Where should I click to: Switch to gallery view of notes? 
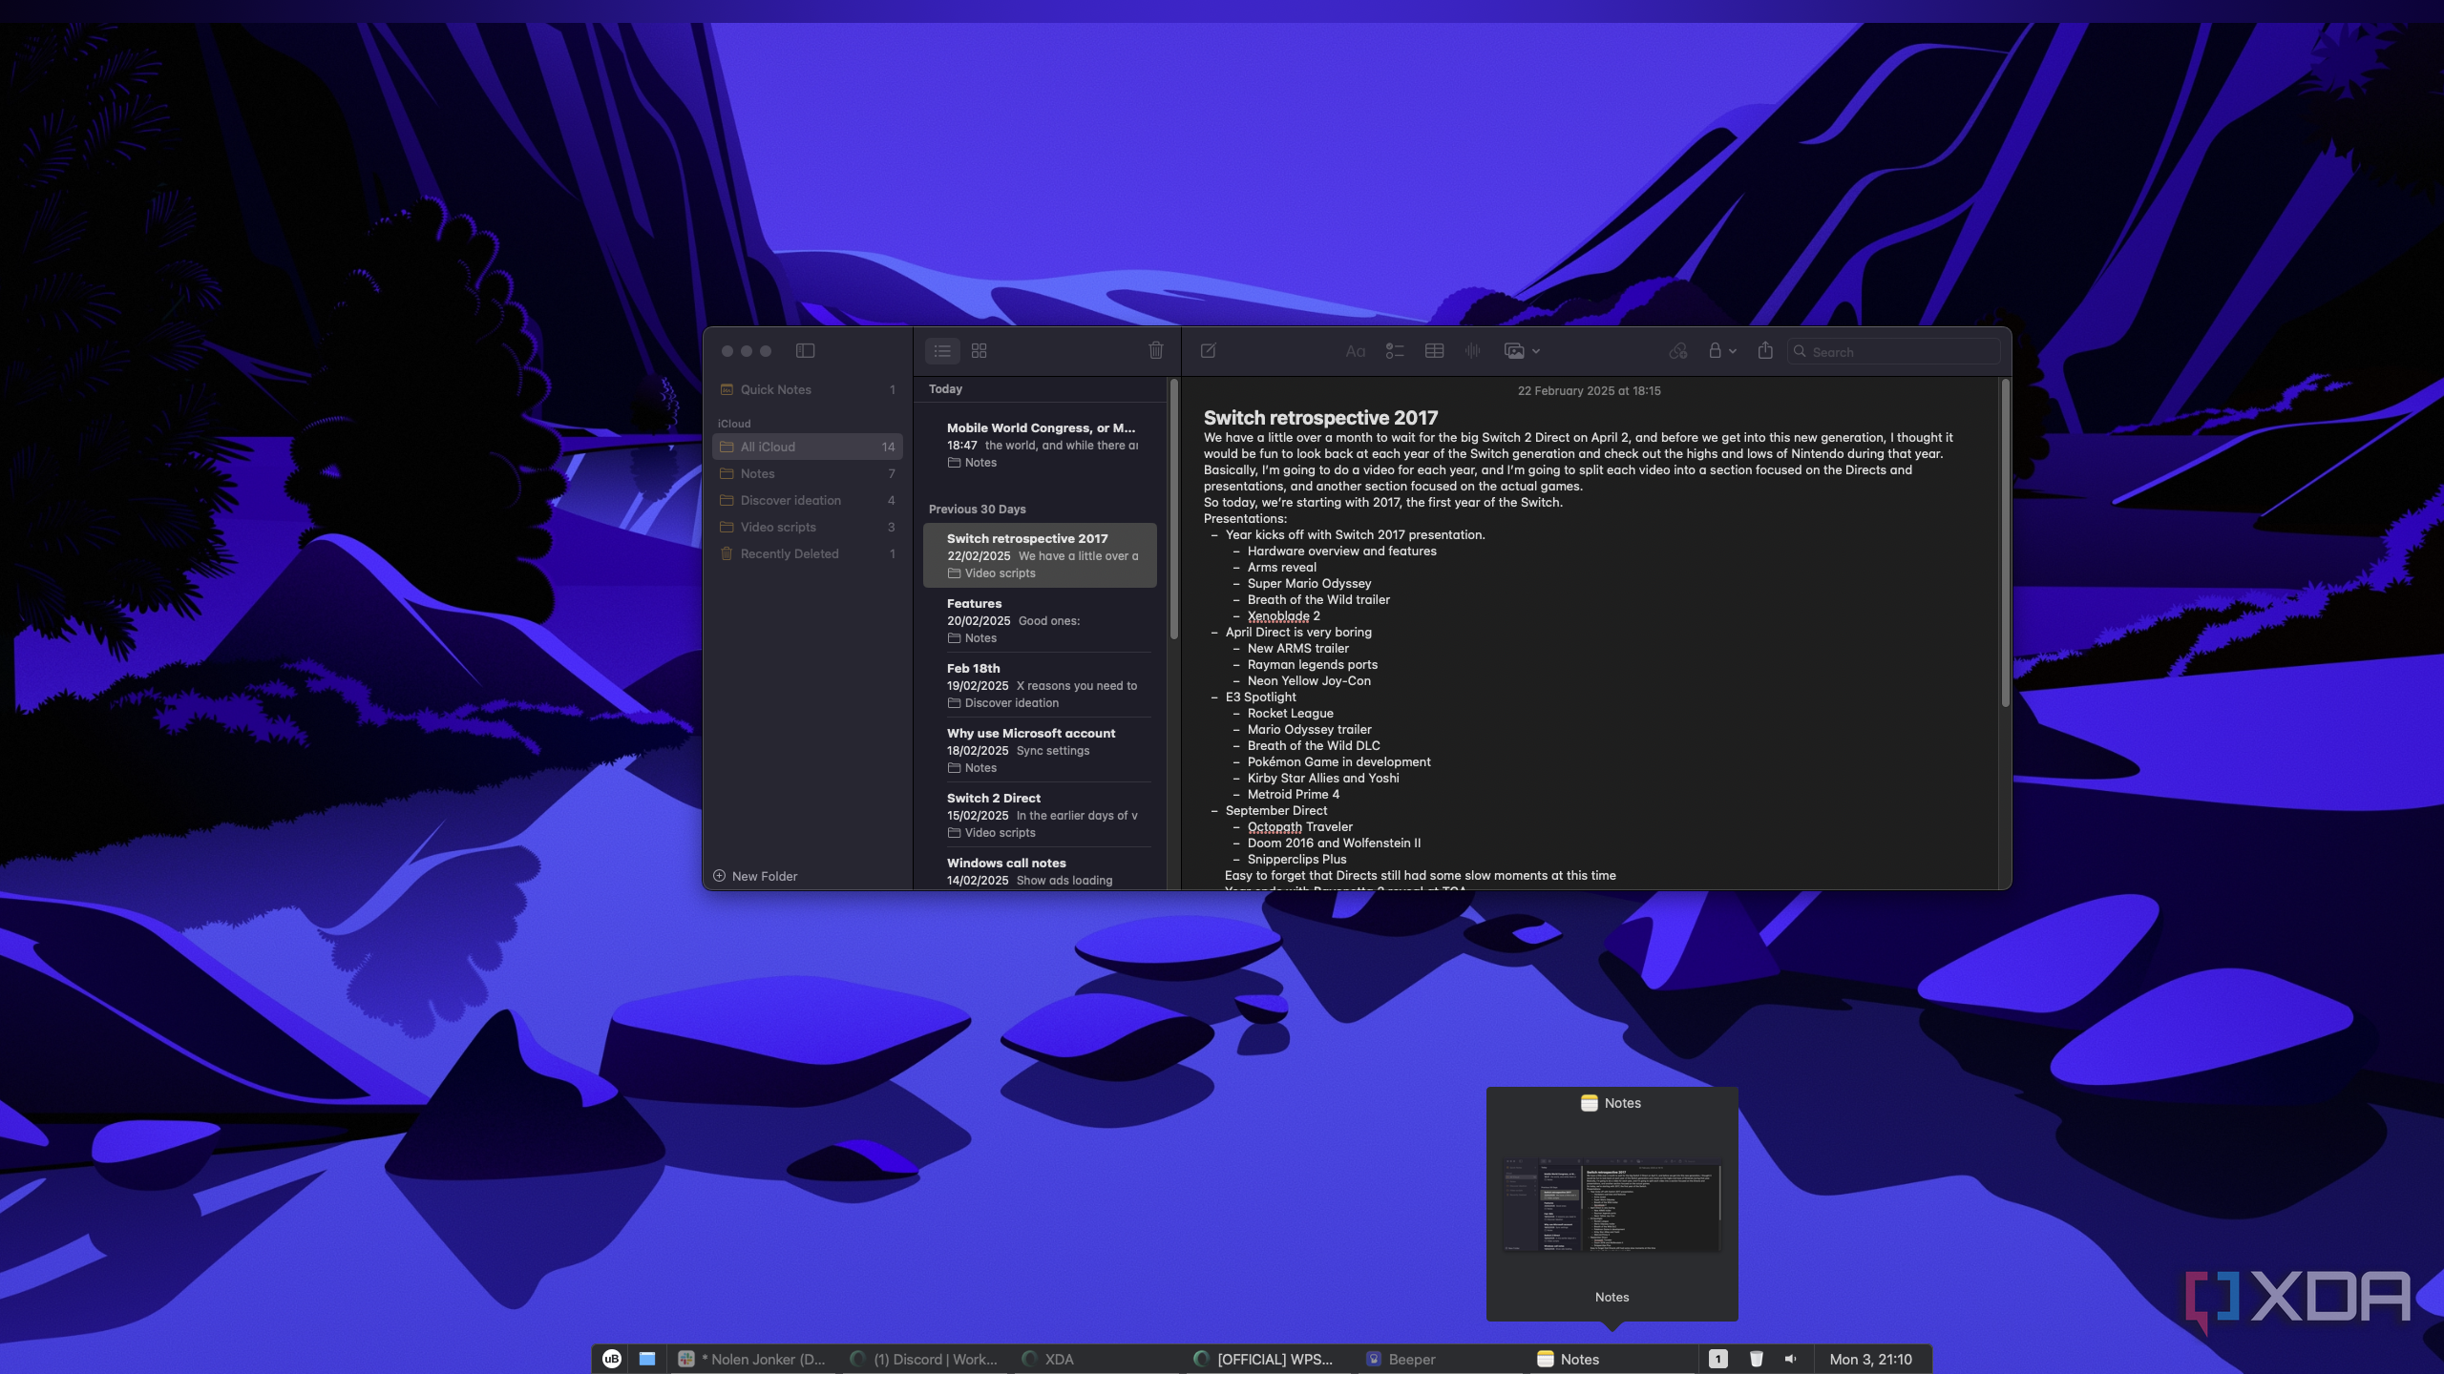[x=979, y=351]
